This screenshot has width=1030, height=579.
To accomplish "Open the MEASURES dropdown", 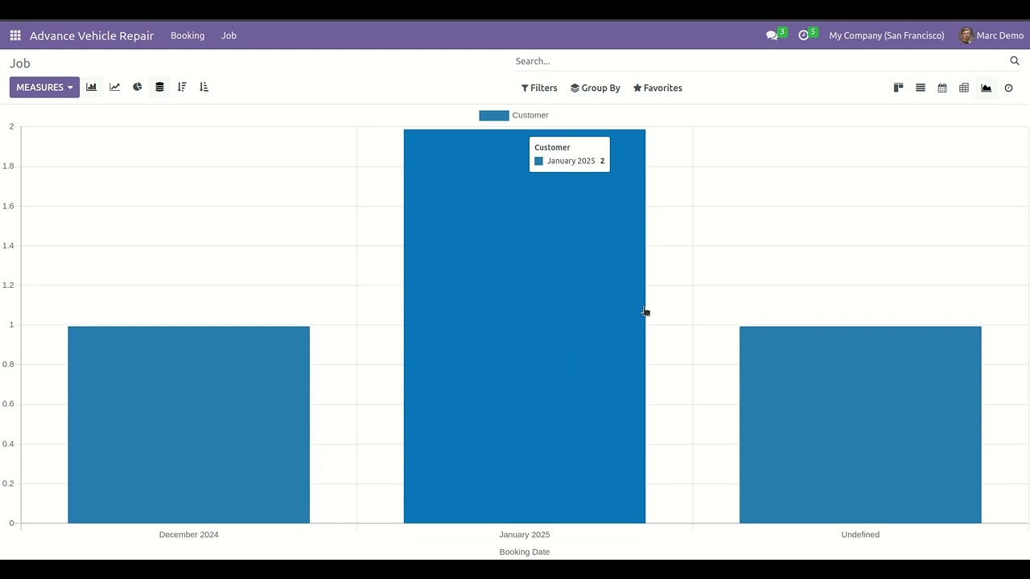I will coord(44,87).
